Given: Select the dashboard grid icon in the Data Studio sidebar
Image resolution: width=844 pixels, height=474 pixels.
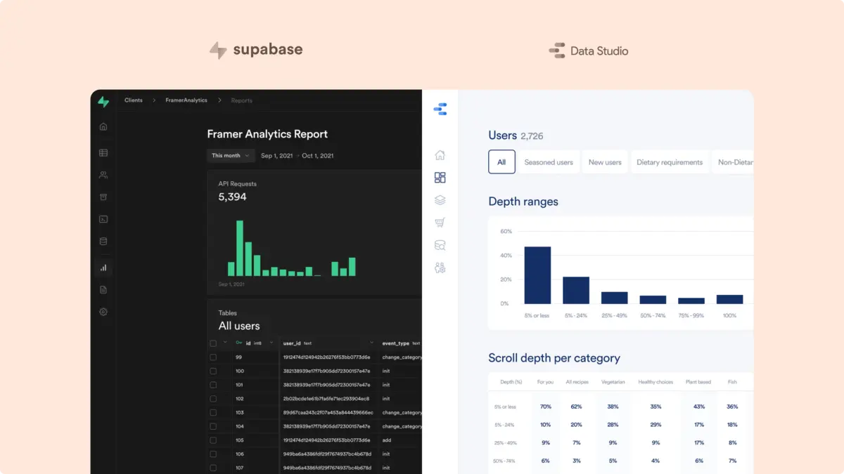Looking at the screenshot, I should 440,178.
